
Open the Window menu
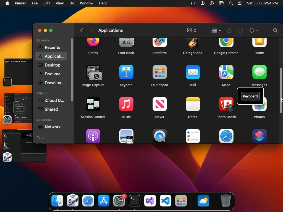point(87,3)
